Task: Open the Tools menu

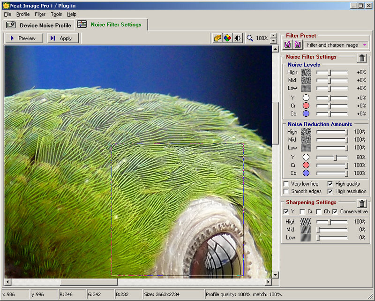Action: [x=56, y=15]
